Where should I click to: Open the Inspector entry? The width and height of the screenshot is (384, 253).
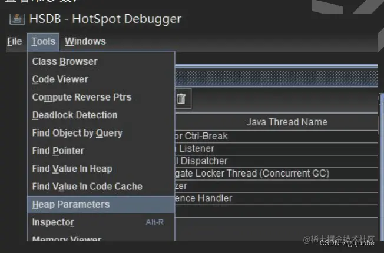point(101,222)
